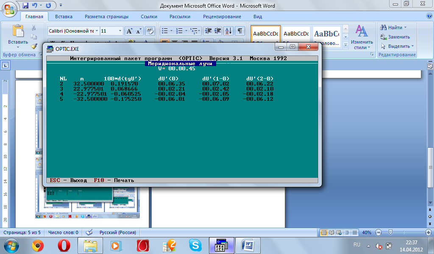Toggle paragraph marks display
Image resolution: width=434 pixels, height=254 pixels.
(240, 31)
